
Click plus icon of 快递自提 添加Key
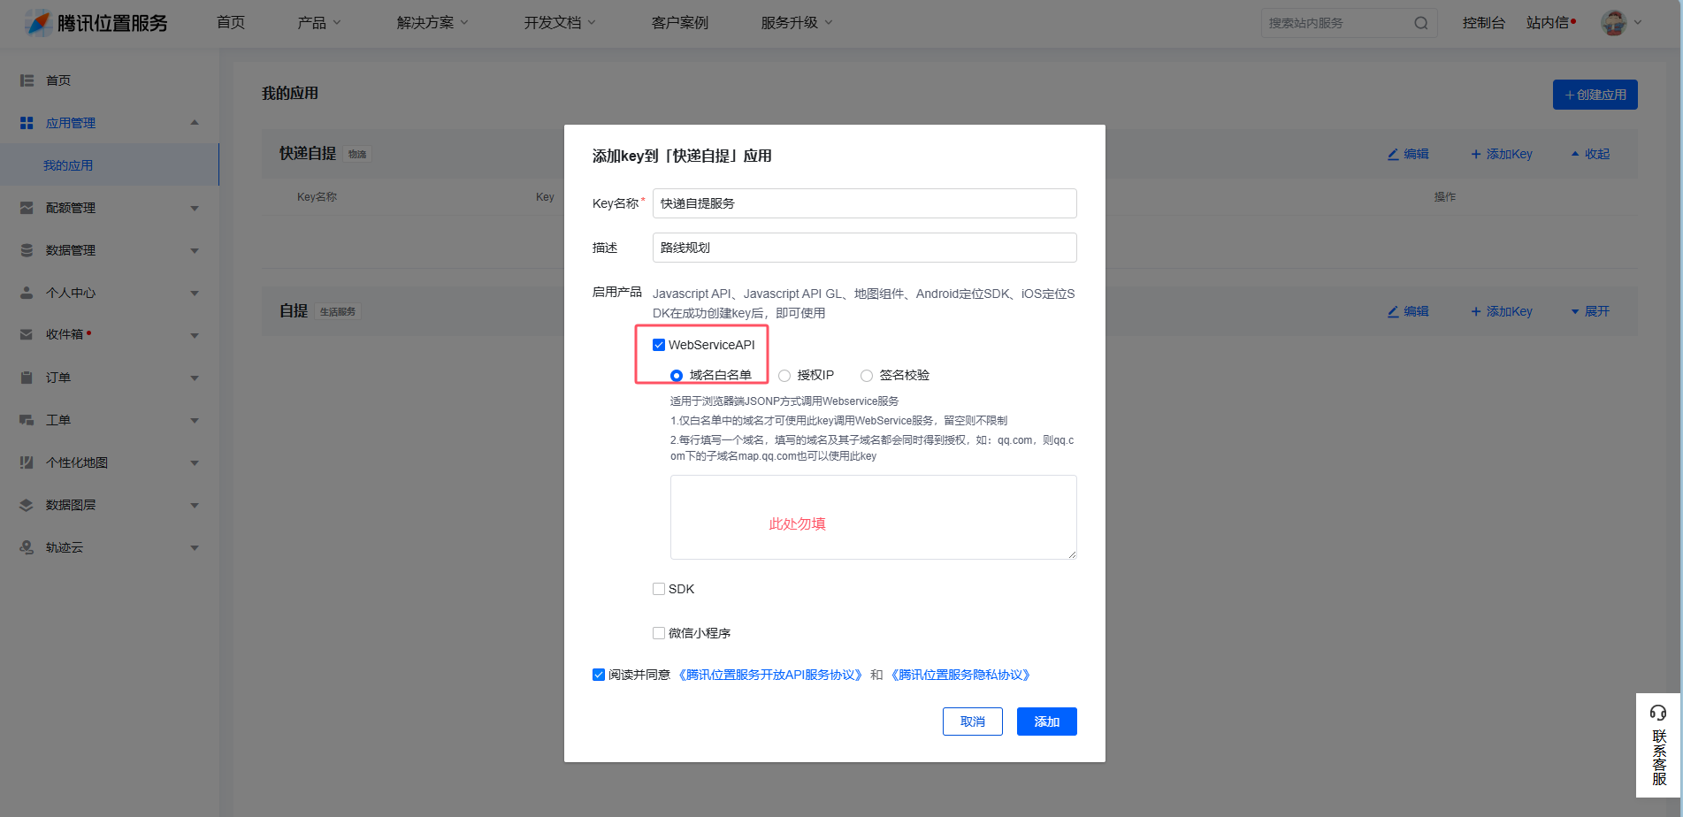coord(1475,154)
